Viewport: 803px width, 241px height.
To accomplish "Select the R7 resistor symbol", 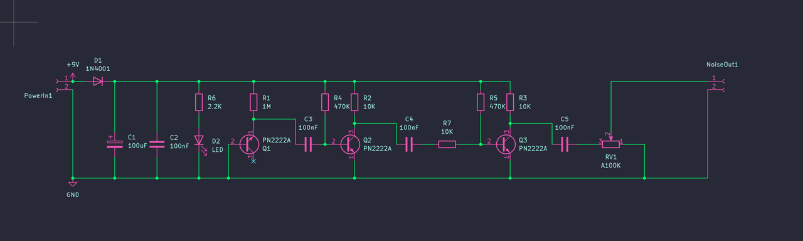I will [447, 144].
